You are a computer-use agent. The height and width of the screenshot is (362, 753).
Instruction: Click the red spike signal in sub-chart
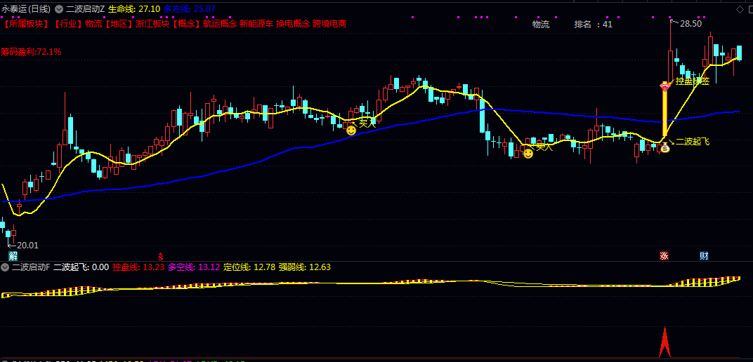click(664, 342)
